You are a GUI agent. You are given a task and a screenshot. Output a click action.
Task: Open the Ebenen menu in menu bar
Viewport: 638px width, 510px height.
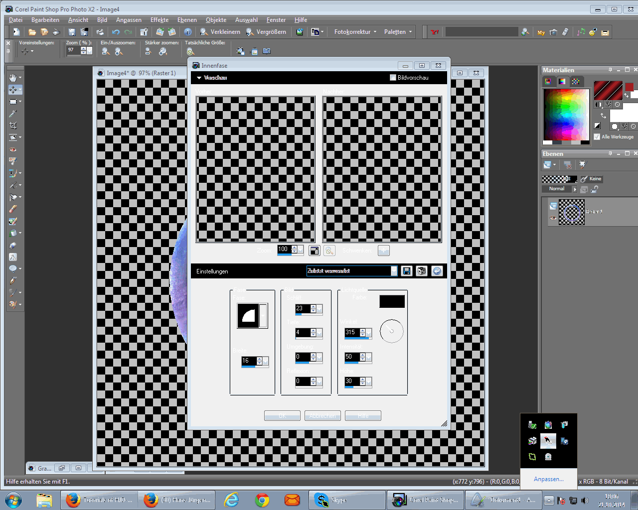pyautogui.click(x=187, y=20)
